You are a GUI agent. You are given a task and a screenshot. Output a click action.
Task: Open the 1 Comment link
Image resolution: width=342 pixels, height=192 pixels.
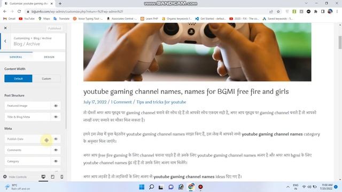pyautogui.click(x=121, y=102)
